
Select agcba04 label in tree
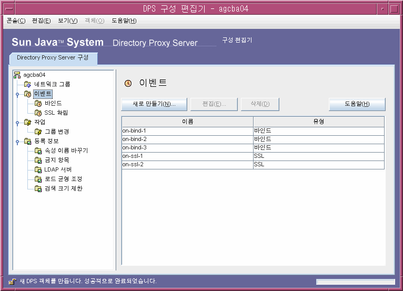pyautogui.click(x=34, y=75)
